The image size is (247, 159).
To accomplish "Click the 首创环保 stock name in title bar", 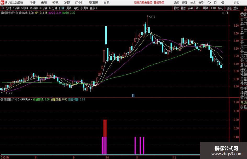I will (159, 3).
